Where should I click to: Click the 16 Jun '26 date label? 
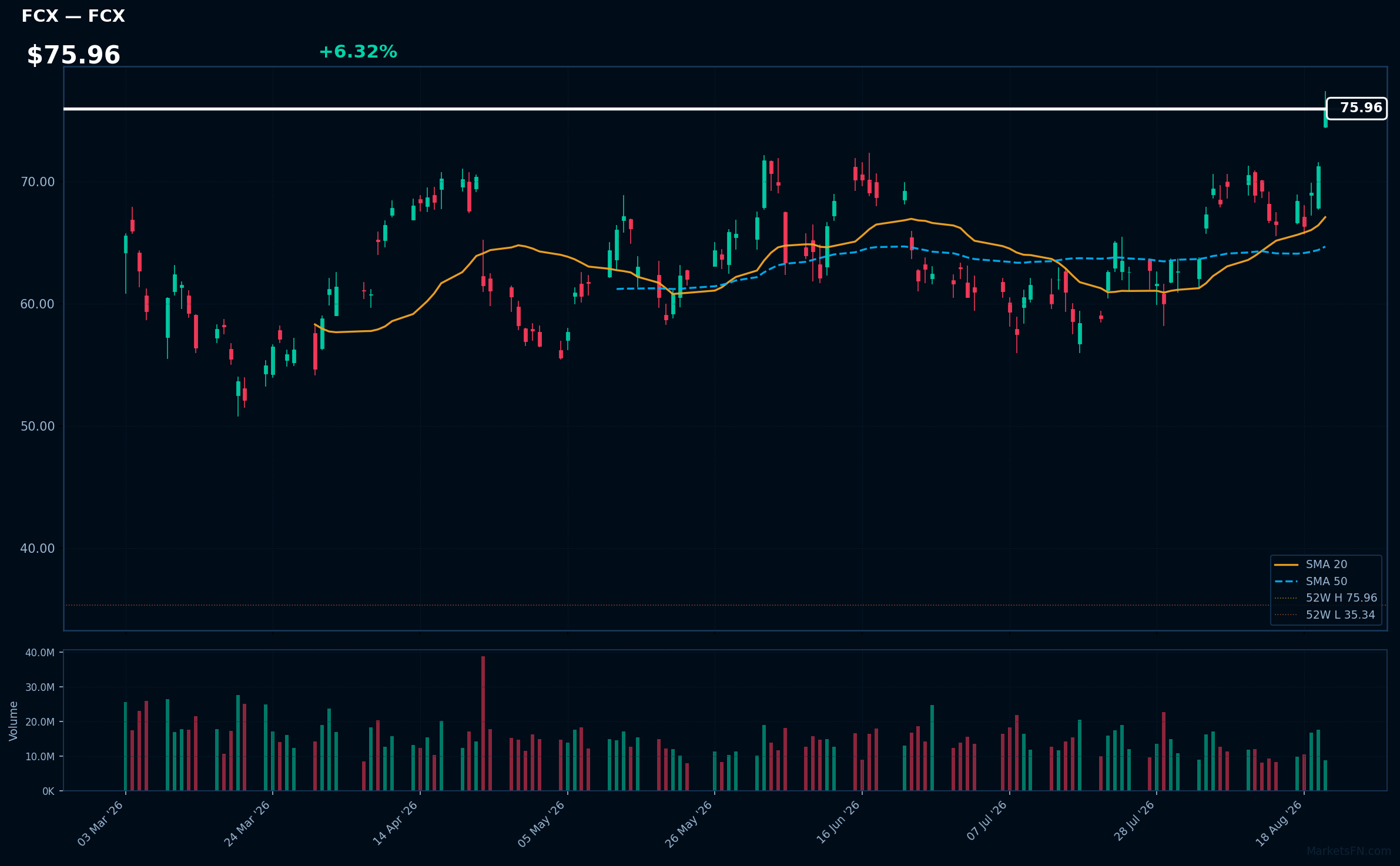pyautogui.click(x=837, y=824)
